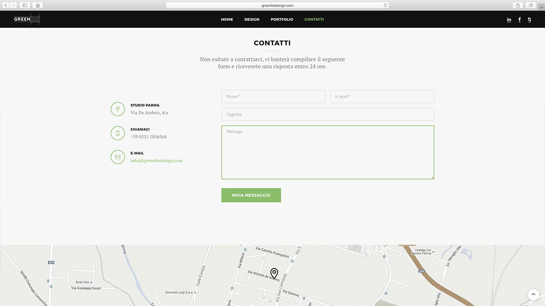This screenshot has height=306, width=545.
Task: Click the location pin icon for Studio Parma
Action: coord(118,109)
